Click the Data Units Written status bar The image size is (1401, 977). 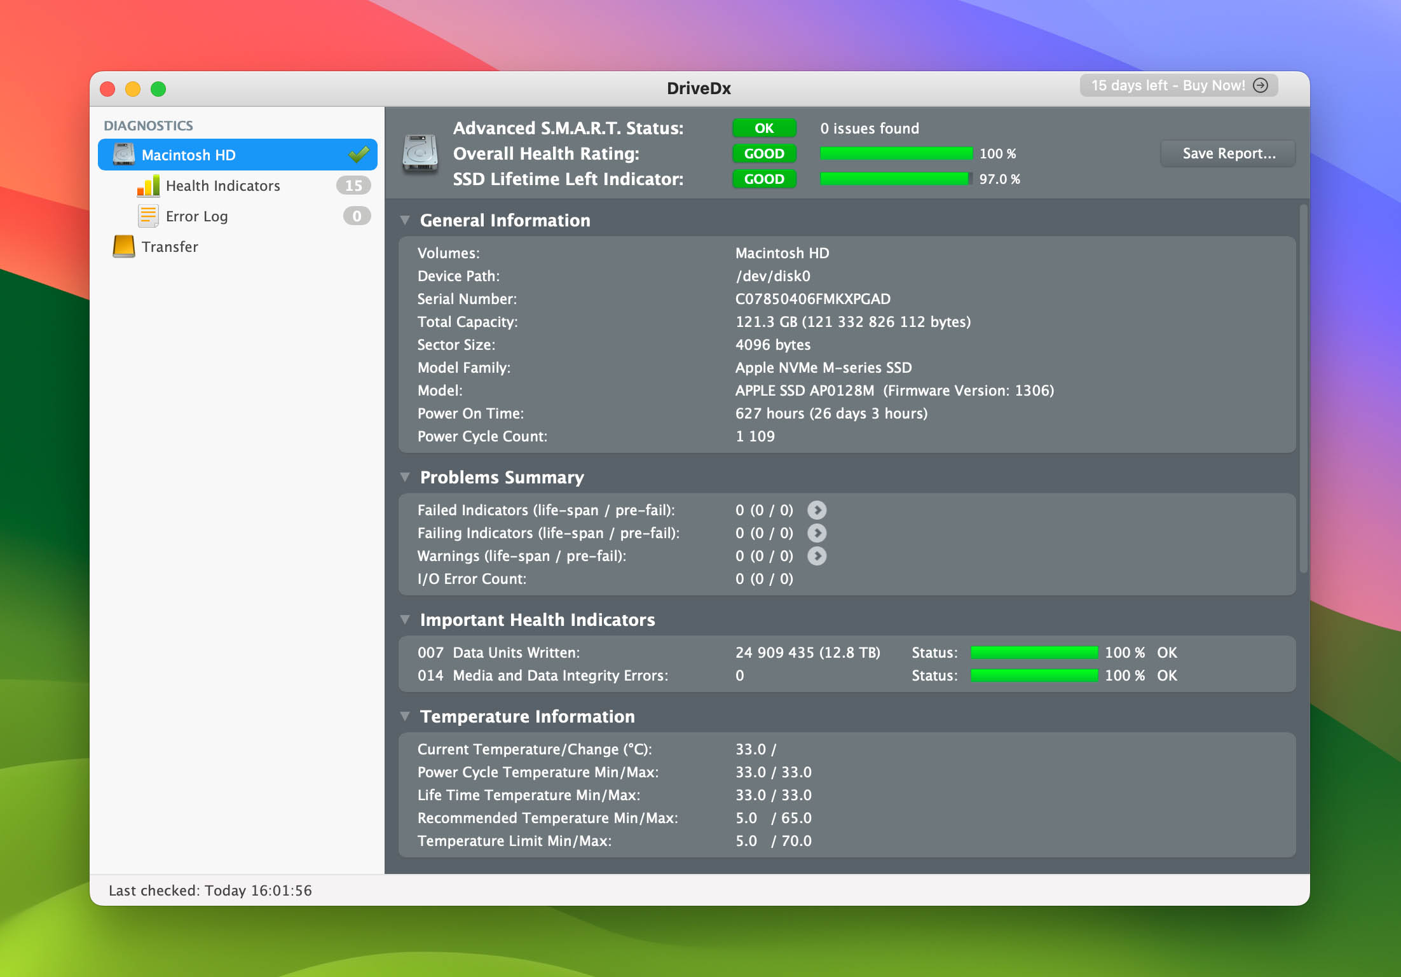pyautogui.click(x=1034, y=653)
